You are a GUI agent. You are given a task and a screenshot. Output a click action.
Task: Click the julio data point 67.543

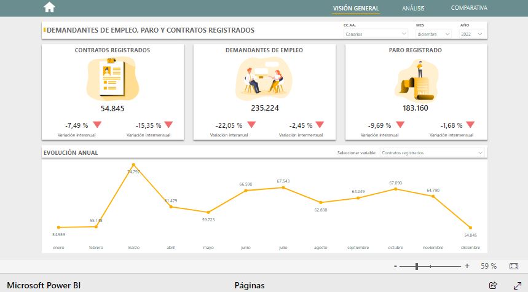[x=283, y=187]
